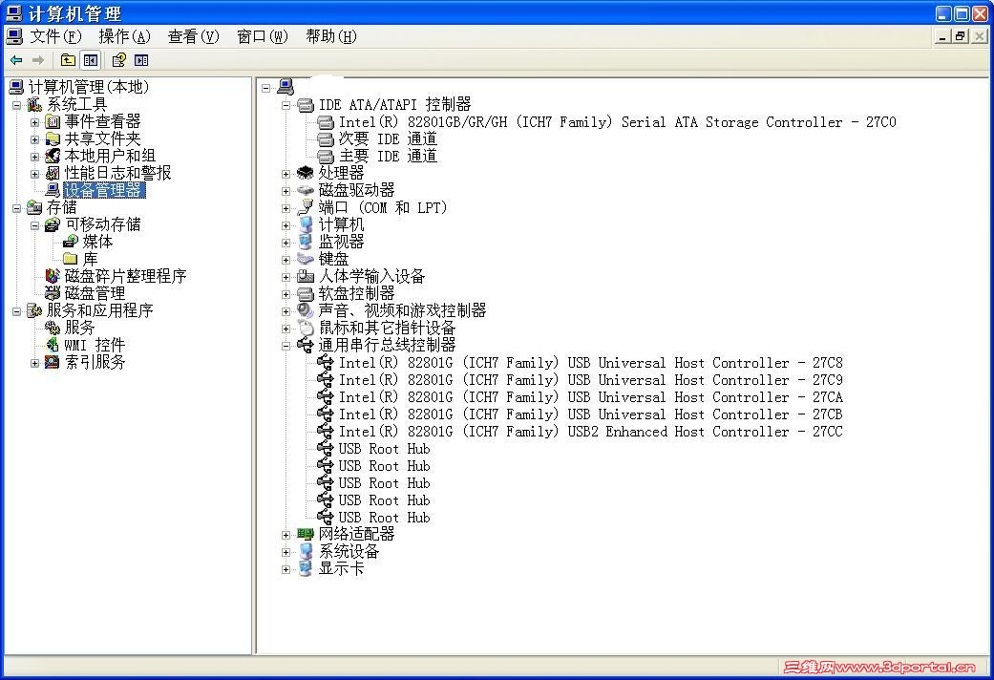
Task: Expand the 处理器 node
Action: (286, 174)
